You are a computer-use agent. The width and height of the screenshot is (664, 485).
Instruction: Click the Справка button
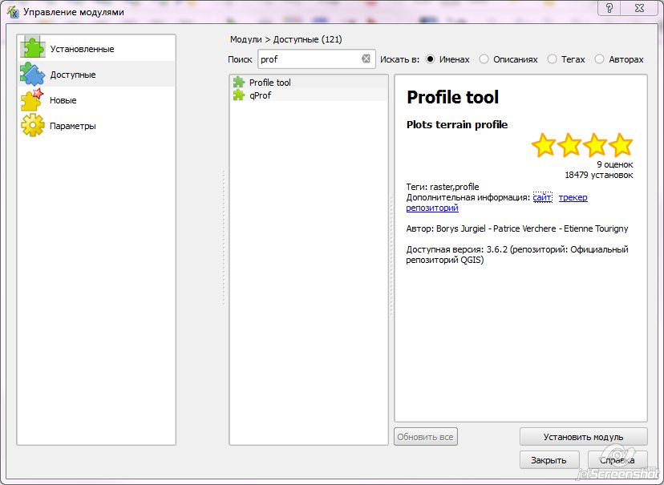617,460
